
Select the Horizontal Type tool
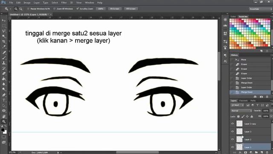(4, 100)
